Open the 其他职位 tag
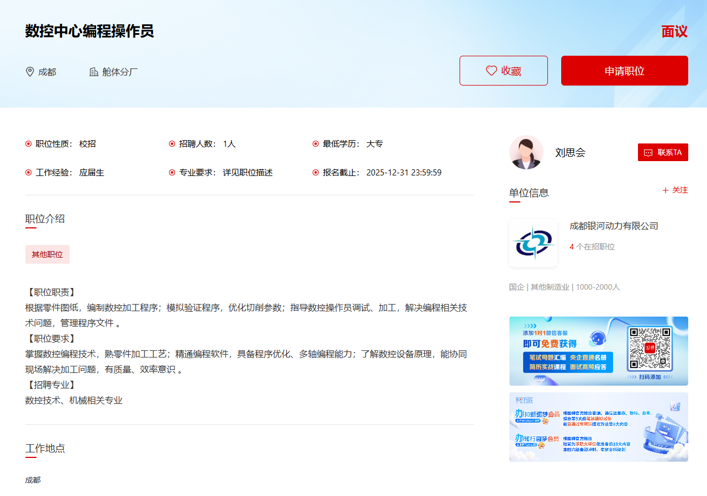Viewport: 707px width, 496px height. (x=48, y=254)
